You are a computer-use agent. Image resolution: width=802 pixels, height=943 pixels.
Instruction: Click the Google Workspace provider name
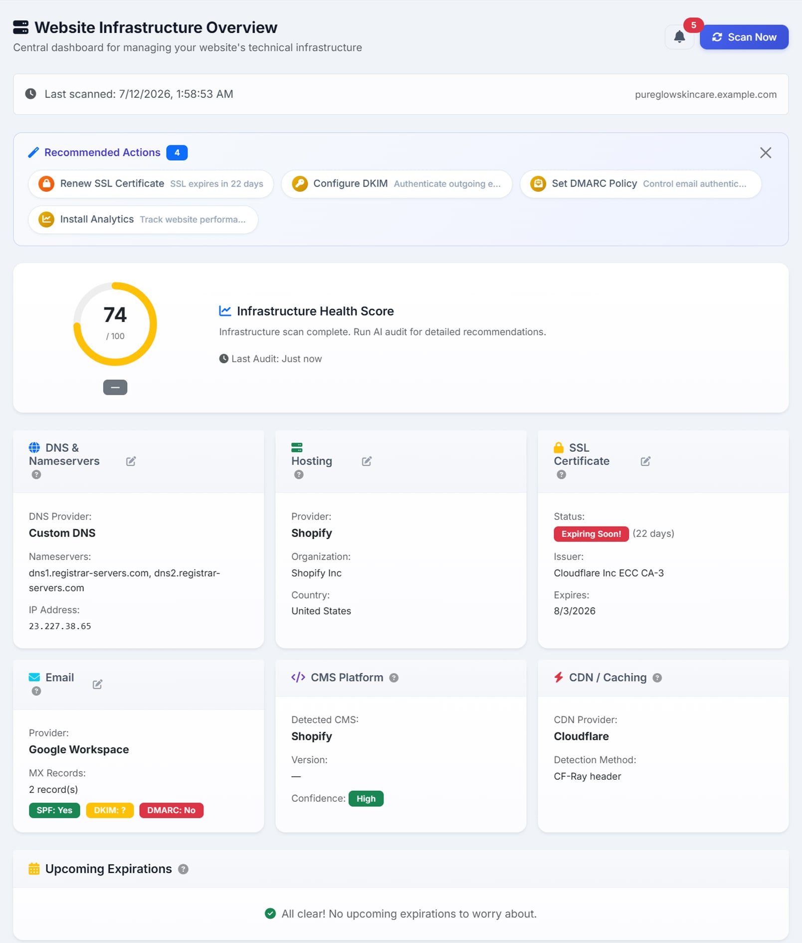click(x=79, y=750)
